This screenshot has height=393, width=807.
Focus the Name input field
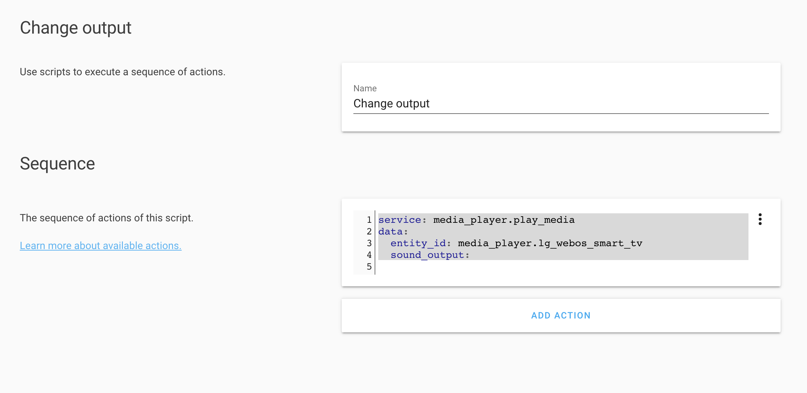(x=561, y=104)
